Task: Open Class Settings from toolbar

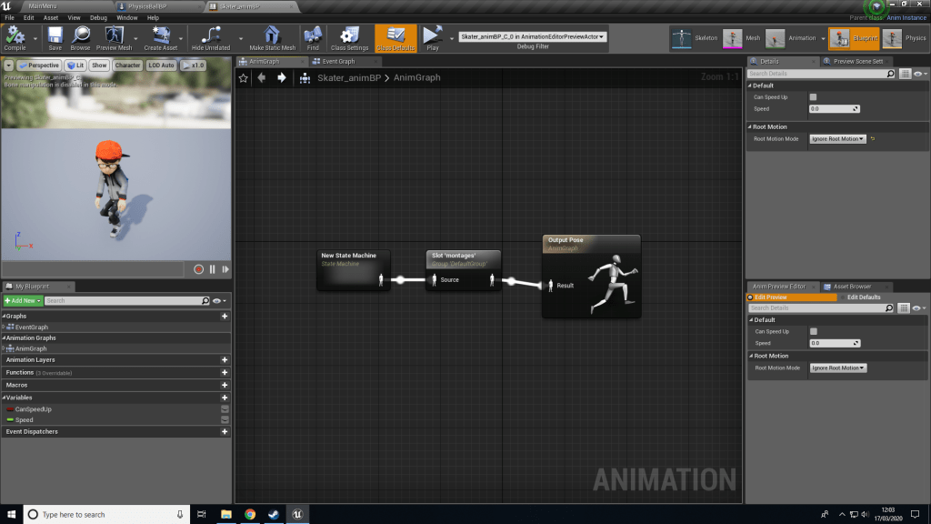Action: click(x=349, y=36)
